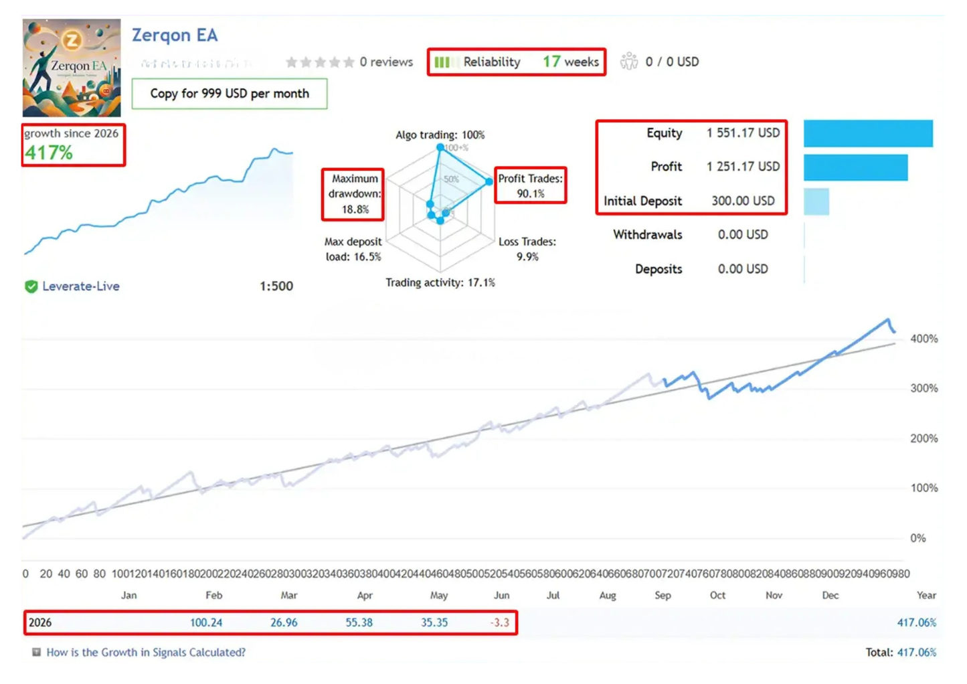
Task: Click the Zerqon EA signal avatar image
Action: [72, 68]
